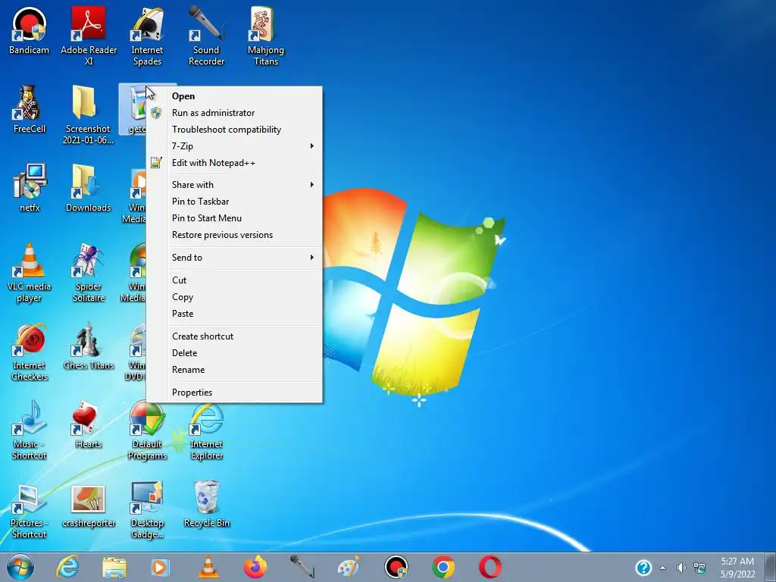Select Pin to Taskbar

tap(235, 202)
